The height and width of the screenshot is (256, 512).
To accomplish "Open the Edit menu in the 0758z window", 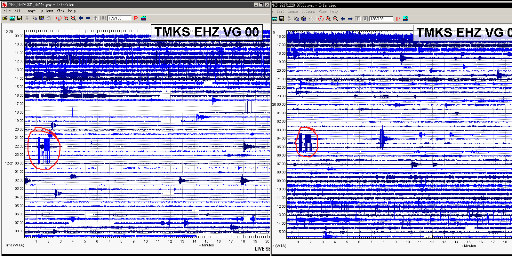I will coord(280,11).
